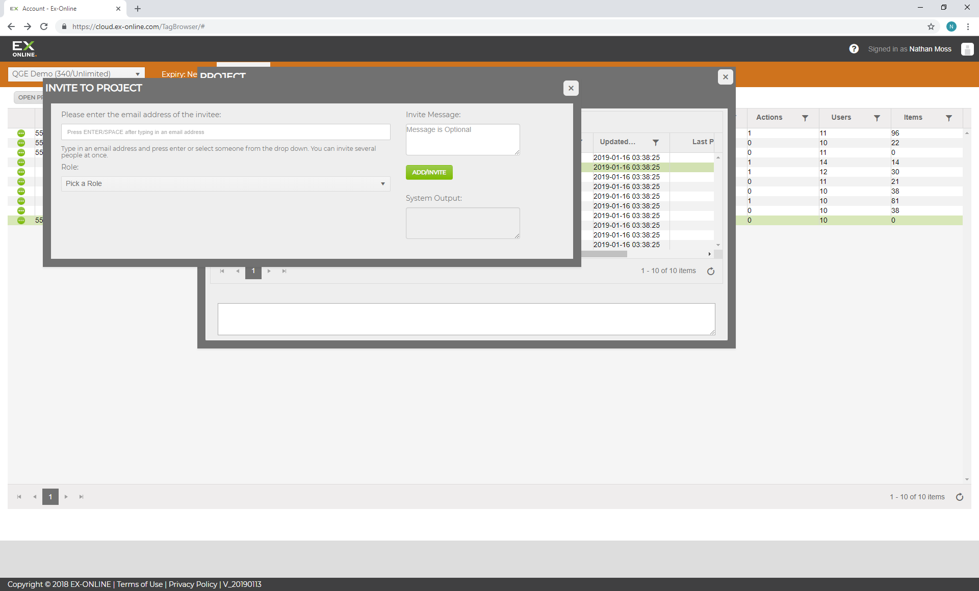
Task: Open the Terms of Use link
Action: [x=140, y=584]
